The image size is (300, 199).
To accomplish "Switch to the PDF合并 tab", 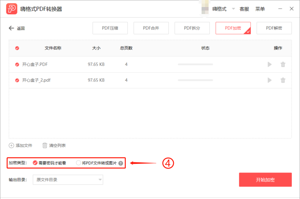I will (151, 28).
